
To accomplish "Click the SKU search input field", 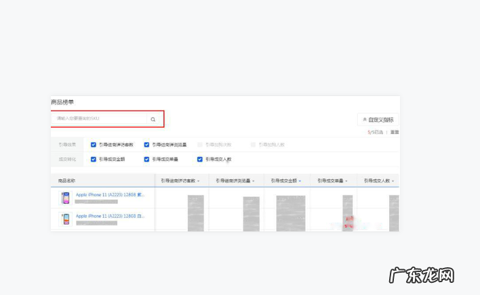I will (98, 119).
